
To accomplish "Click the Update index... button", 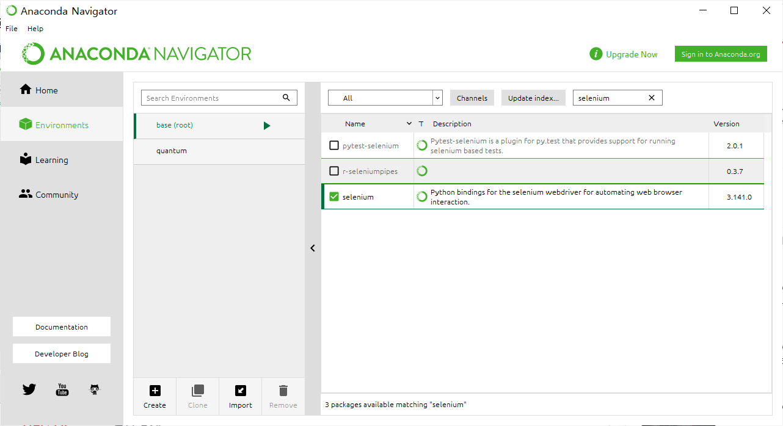I will tap(533, 98).
